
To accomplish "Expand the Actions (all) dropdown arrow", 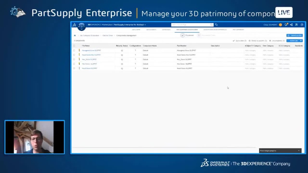I will click(301, 41).
